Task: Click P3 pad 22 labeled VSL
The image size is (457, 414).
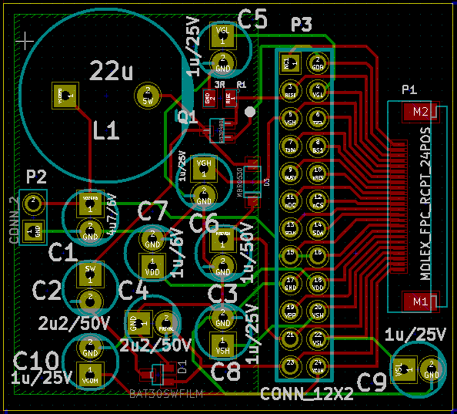Action: [x=318, y=338]
